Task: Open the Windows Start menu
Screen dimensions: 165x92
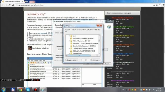Action: pos(4,90)
